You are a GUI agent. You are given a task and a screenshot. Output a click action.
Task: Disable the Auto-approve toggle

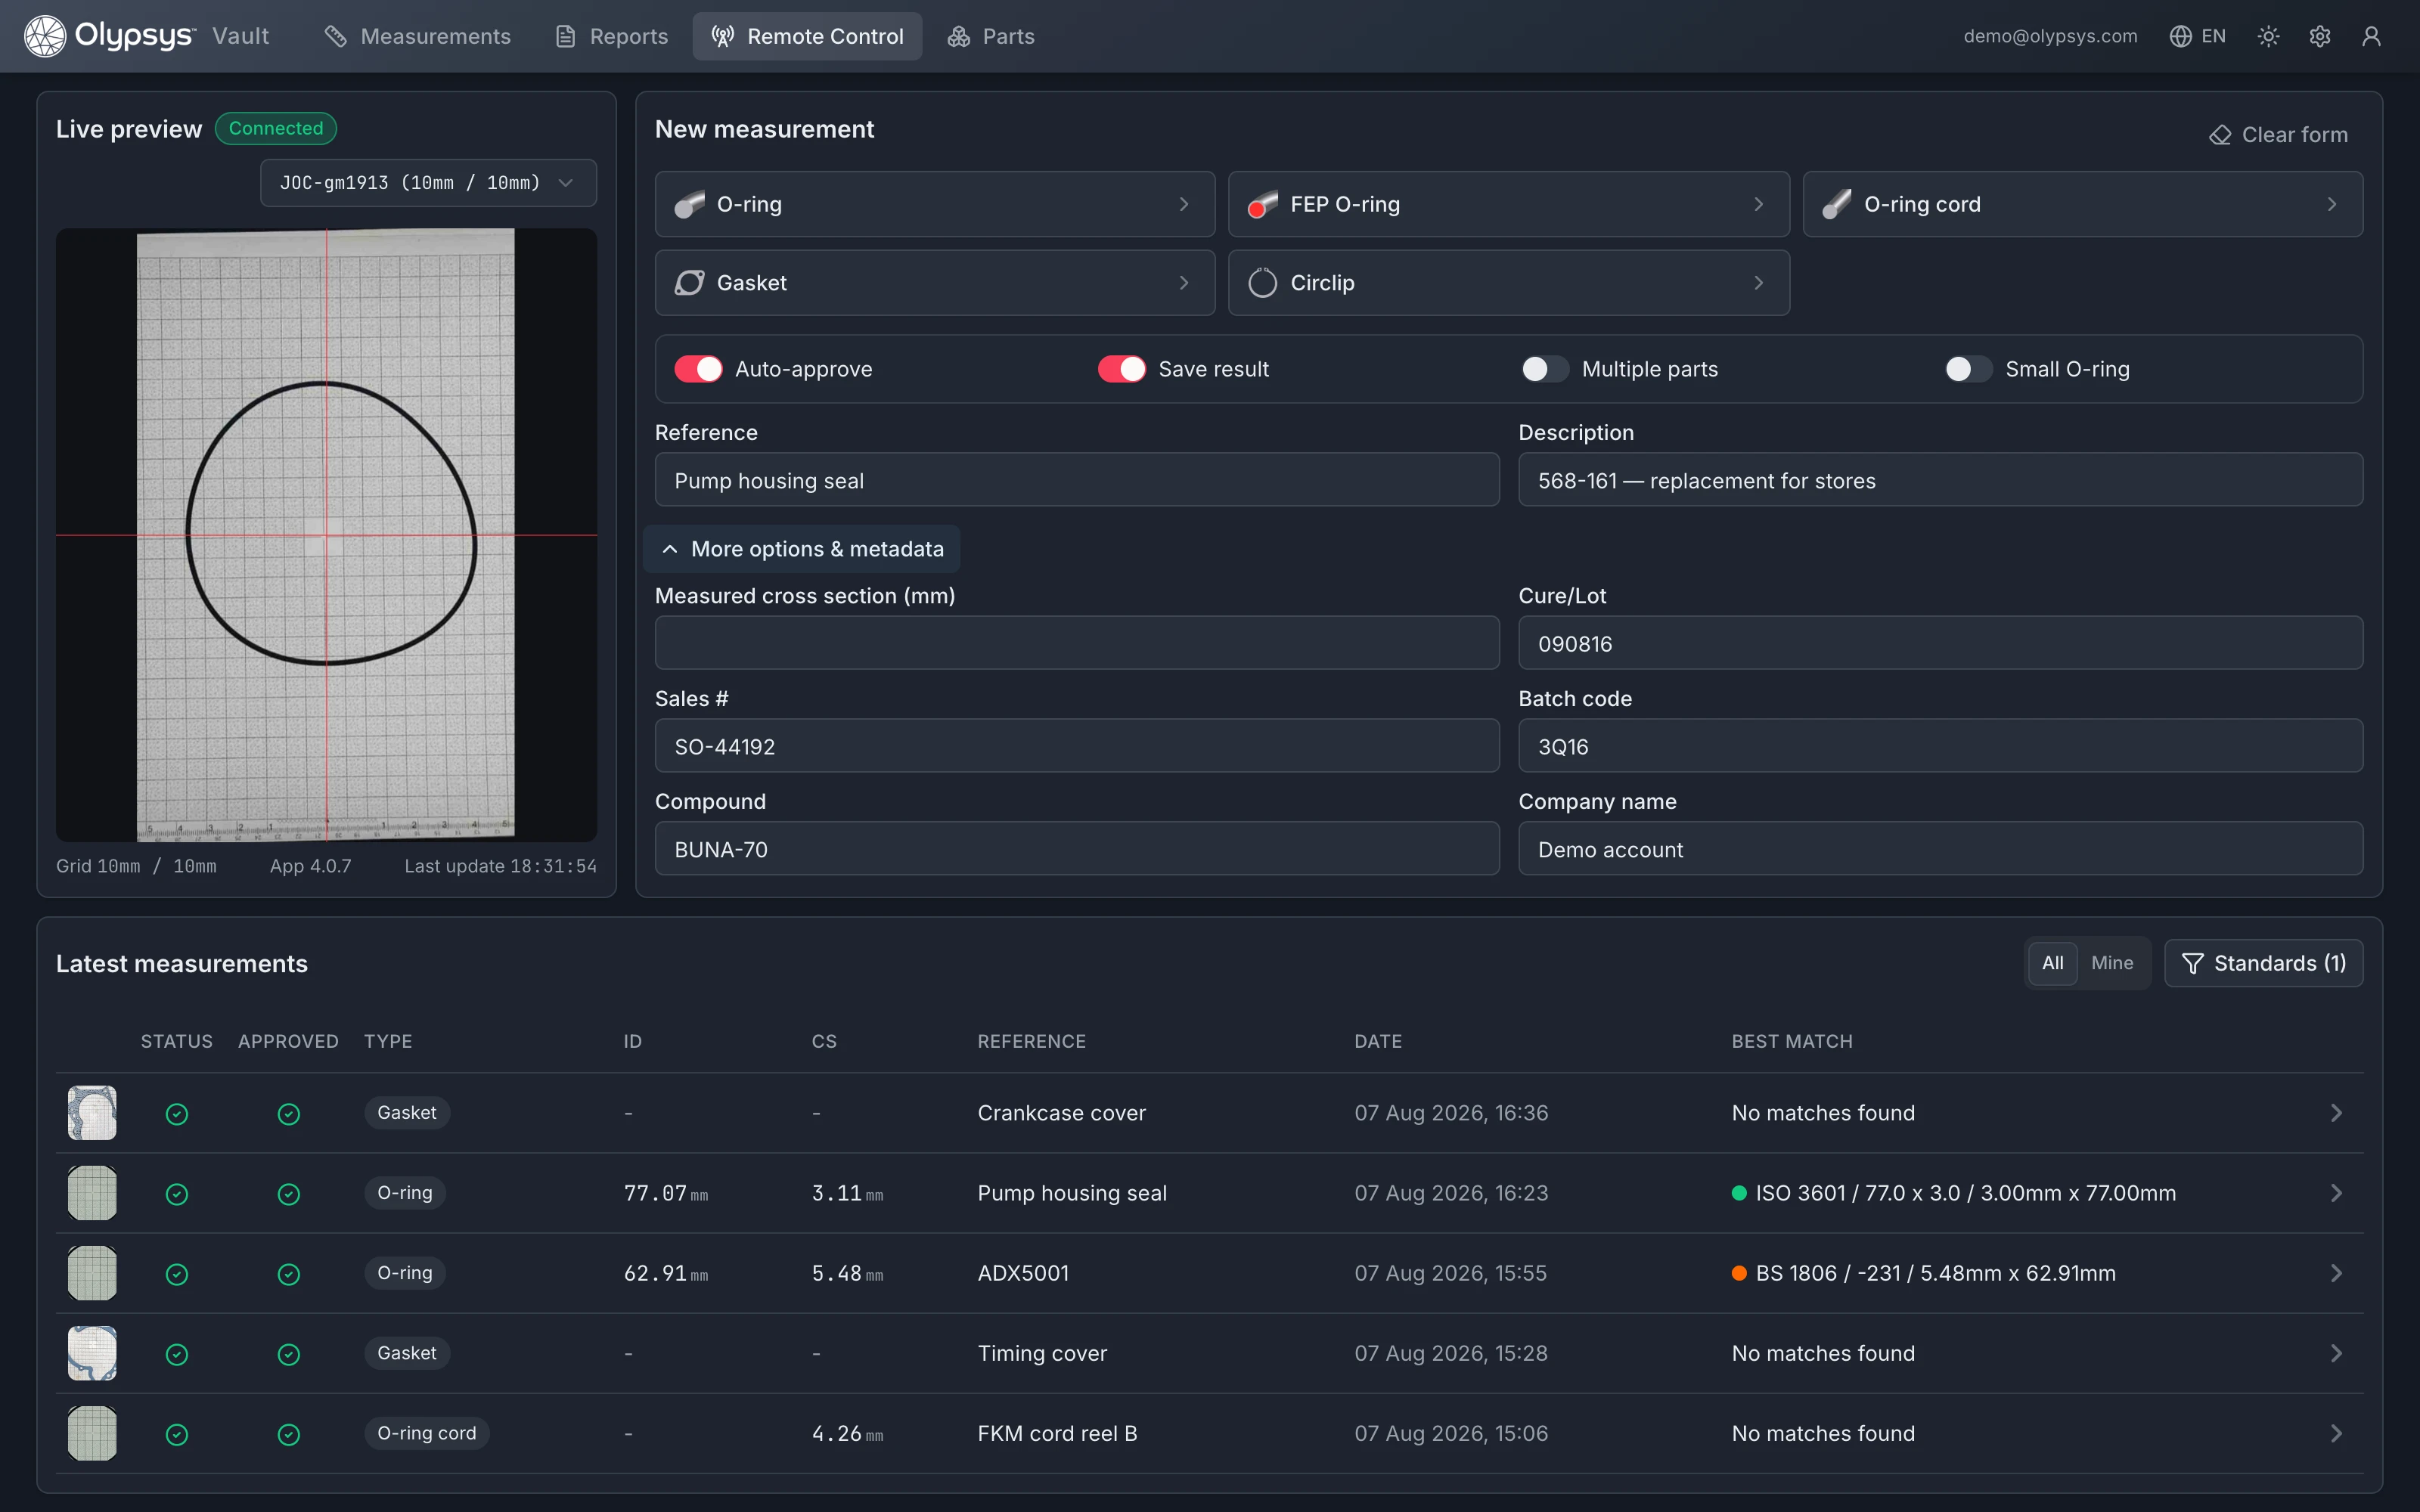click(698, 369)
